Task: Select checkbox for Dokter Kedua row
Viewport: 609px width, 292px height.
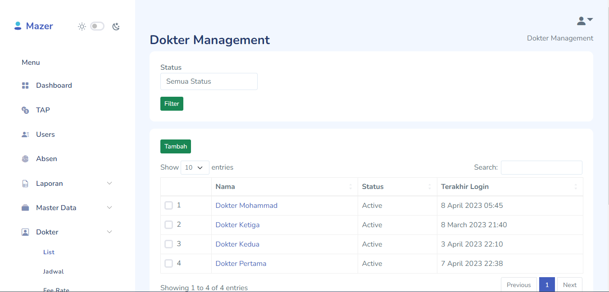Action: click(x=168, y=244)
